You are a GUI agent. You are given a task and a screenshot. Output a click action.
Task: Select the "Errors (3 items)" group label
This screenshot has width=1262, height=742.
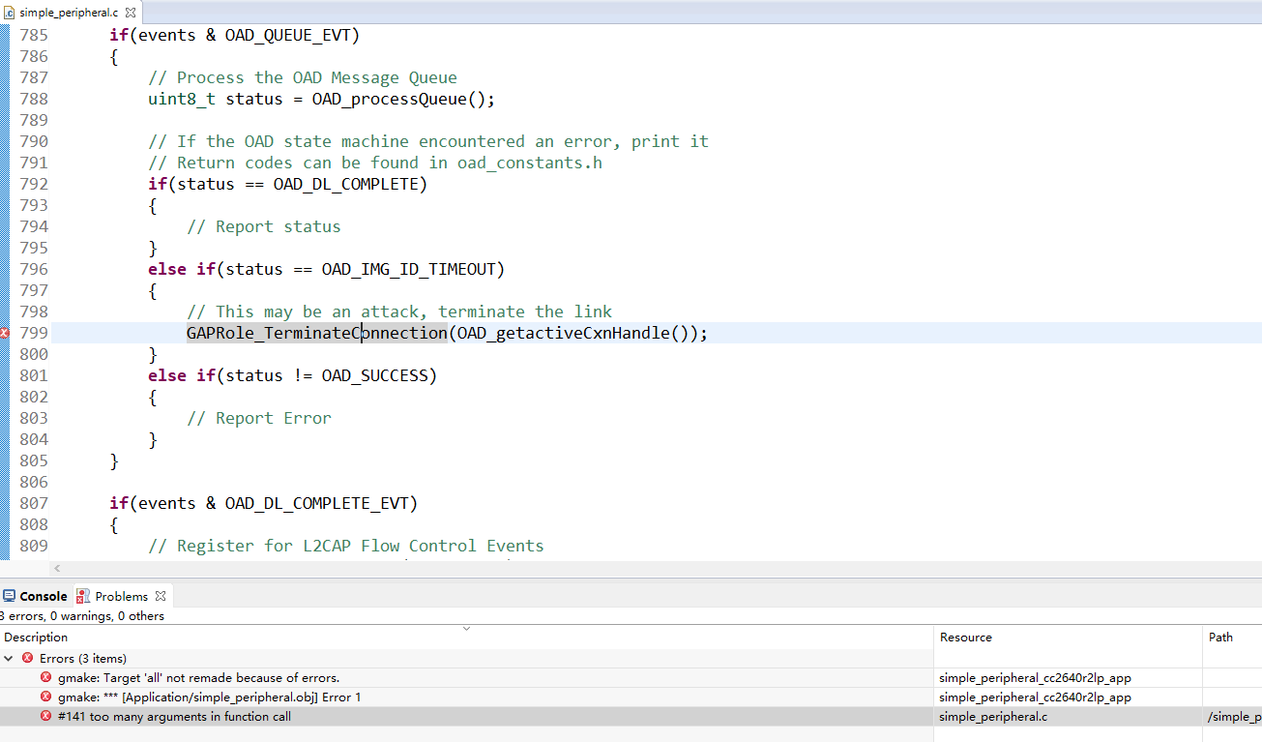pos(83,658)
